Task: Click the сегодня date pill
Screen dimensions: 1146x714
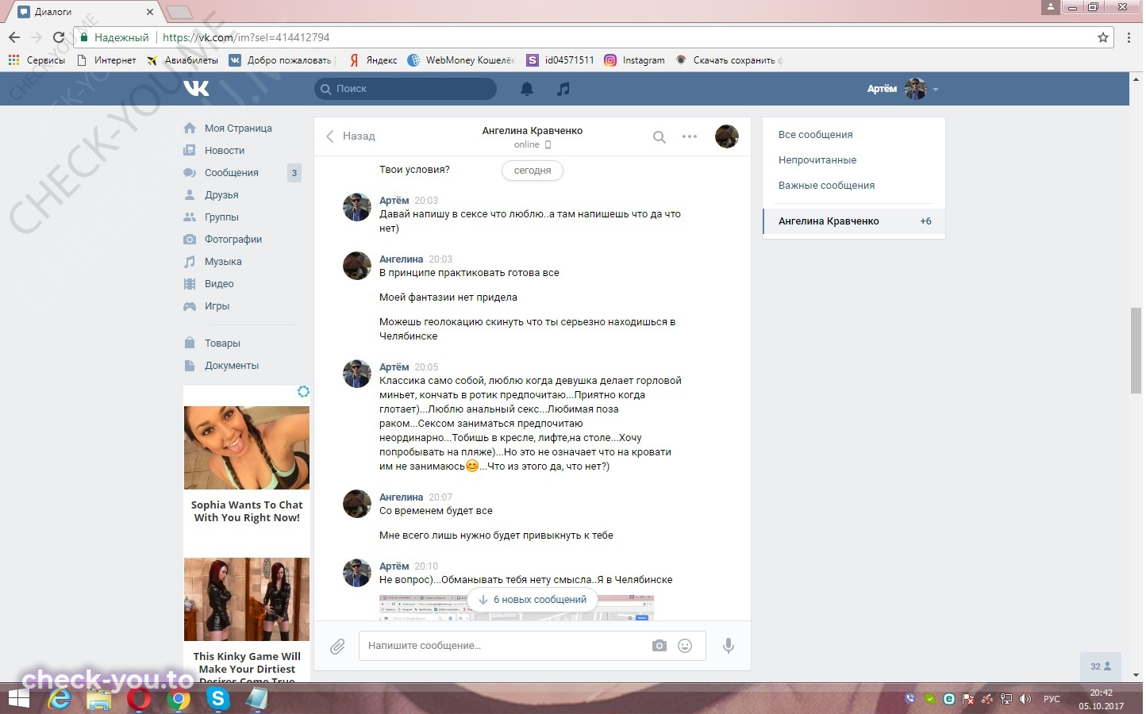Action: tap(532, 171)
